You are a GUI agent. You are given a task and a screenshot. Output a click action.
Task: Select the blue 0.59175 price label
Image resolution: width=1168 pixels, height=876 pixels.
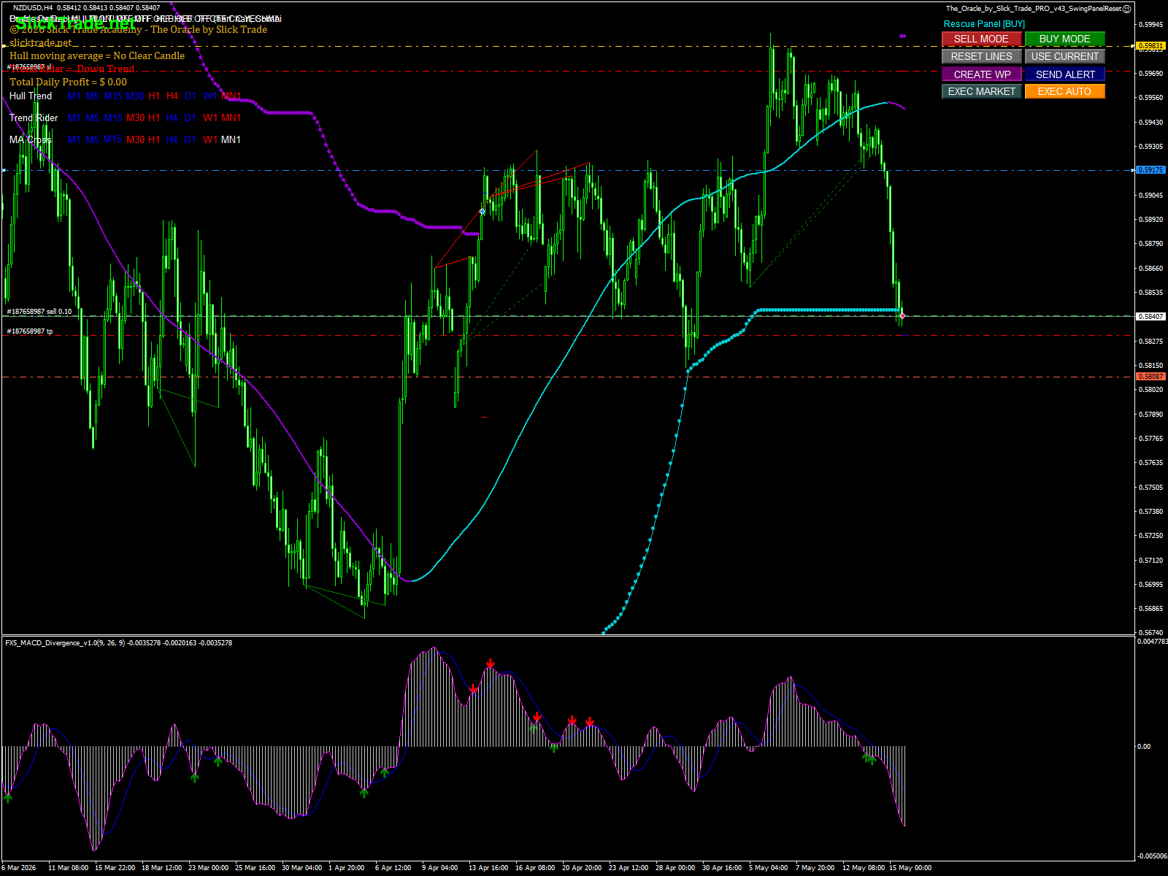pyautogui.click(x=1150, y=170)
